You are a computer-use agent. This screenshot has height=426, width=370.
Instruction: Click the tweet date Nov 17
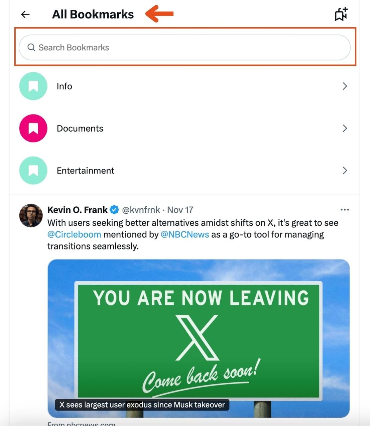[x=180, y=210]
